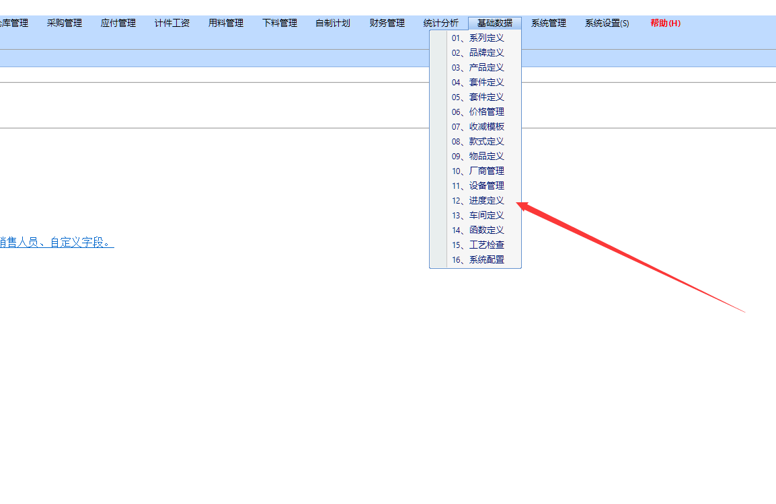Screen dimensions: 776x504
Task: Choose 09、物品定义 from the dropdown
Action: (477, 156)
